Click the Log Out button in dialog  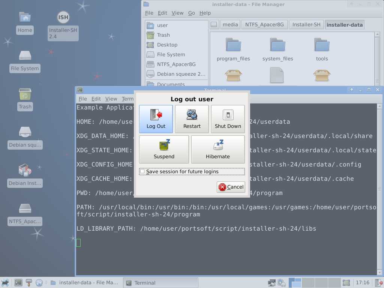pyautogui.click(x=156, y=119)
